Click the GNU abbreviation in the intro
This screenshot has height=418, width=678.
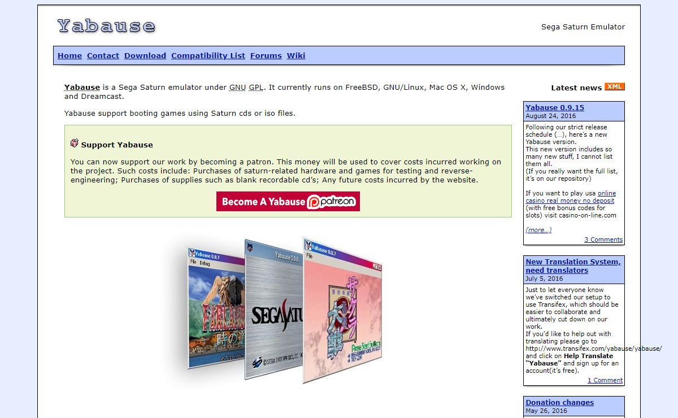tap(238, 87)
